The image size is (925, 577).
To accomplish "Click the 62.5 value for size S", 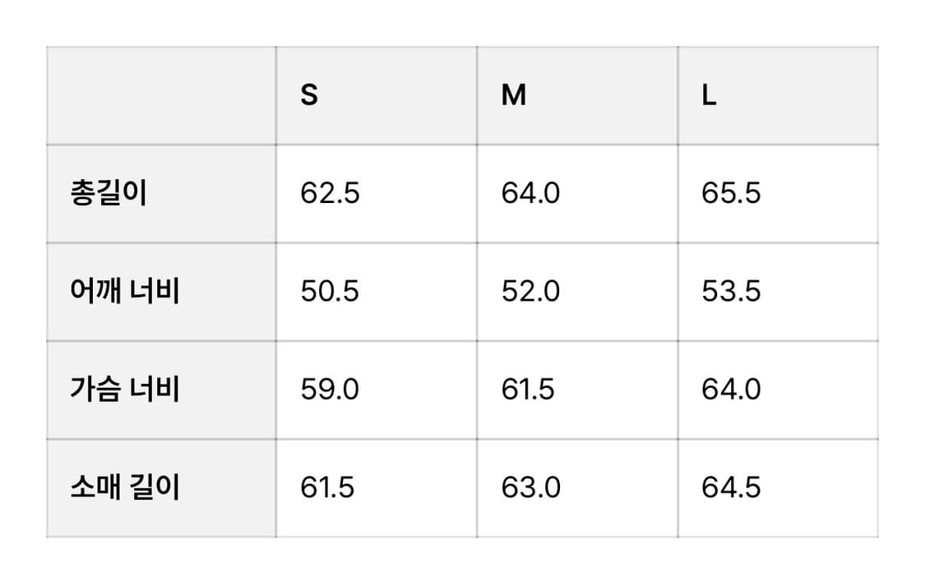I will [330, 194].
